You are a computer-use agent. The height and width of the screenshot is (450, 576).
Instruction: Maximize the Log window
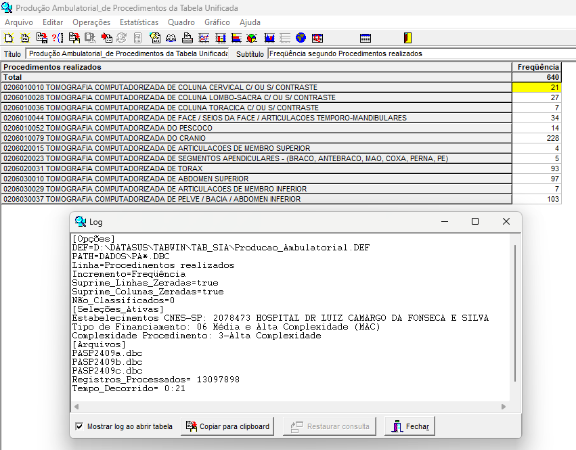click(475, 221)
